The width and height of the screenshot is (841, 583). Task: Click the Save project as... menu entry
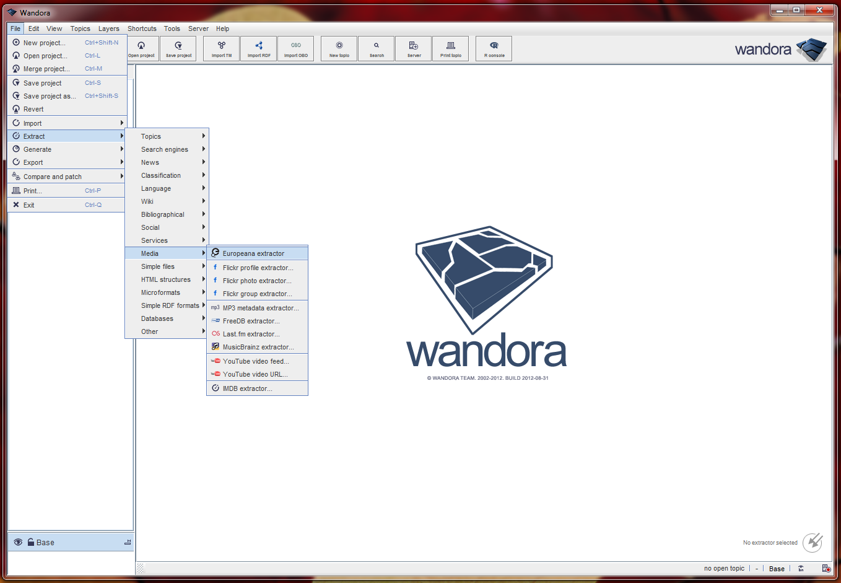(x=50, y=96)
